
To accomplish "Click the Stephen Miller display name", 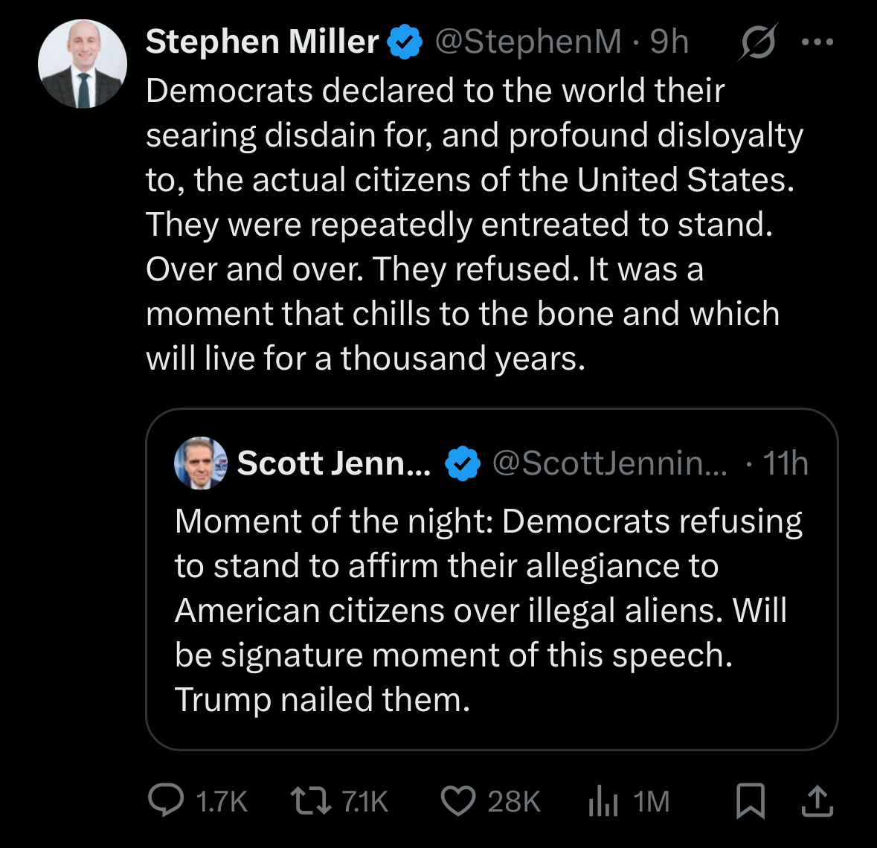I will tap(262, 42).
